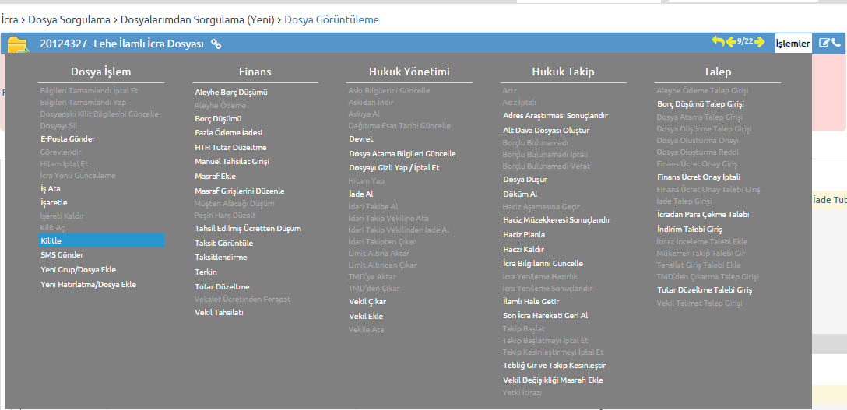Choose E-Posta Gönder menu item

pyautogui.click(x=68, y=138)
